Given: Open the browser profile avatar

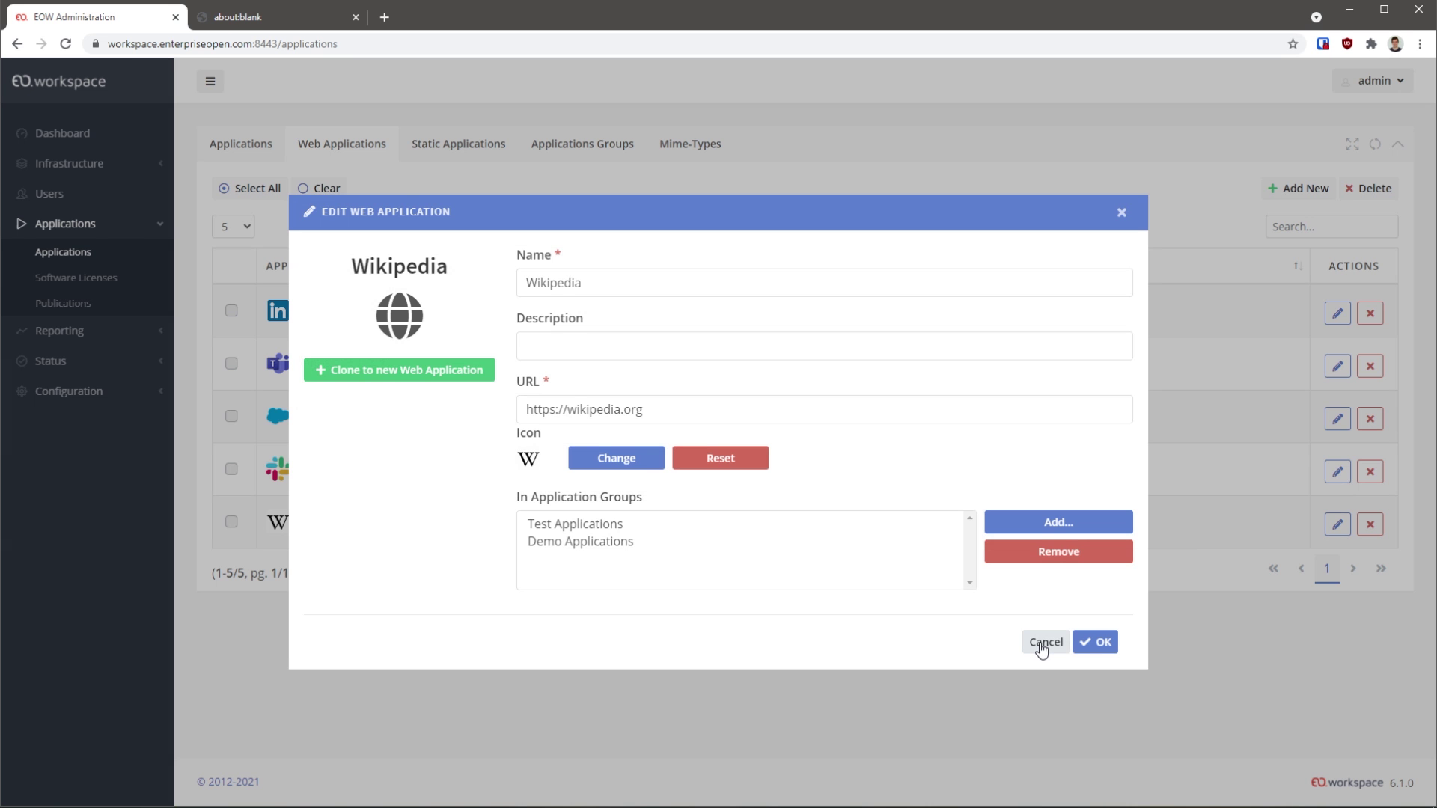Looking at the screenshot, I should (1395, 43).
